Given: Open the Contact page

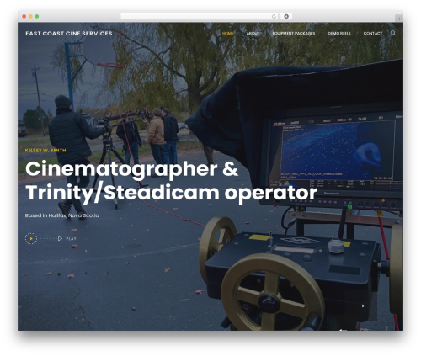Looking at the screenshot, I should 373,33.
